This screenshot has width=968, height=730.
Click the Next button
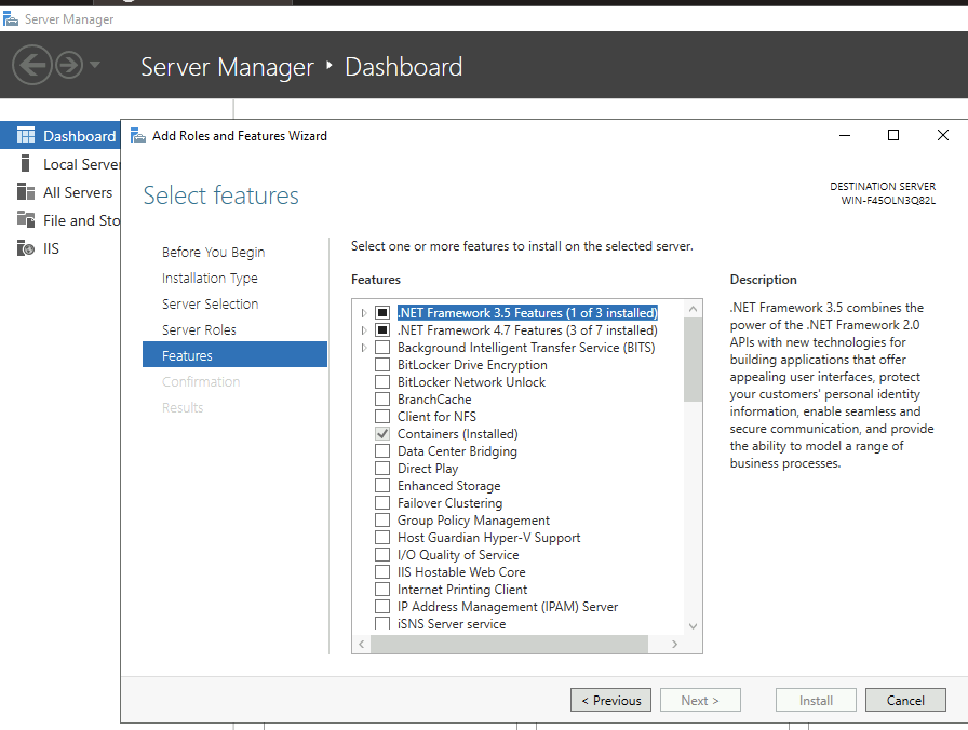pyautogui.click(x=700, y=700)
